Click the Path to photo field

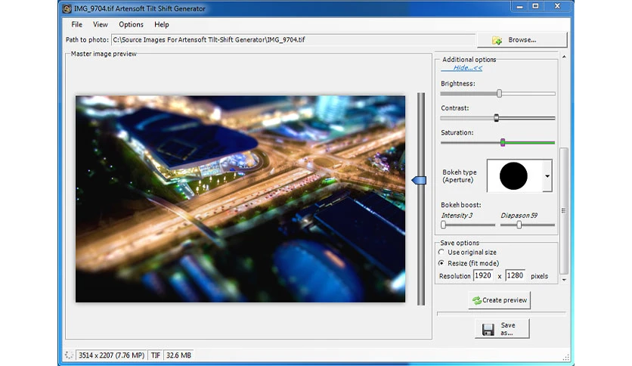293,40
